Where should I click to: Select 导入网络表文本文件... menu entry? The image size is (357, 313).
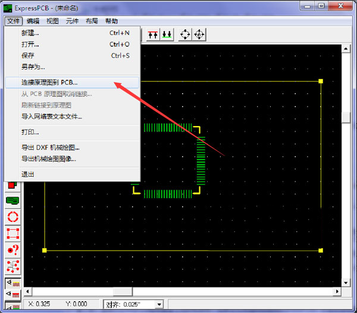pos(72,117)
